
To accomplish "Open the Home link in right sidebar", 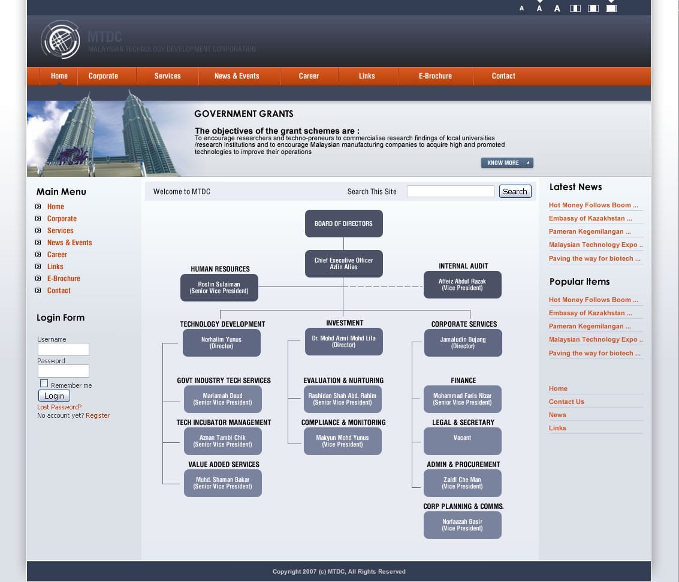I will point(558,388).
